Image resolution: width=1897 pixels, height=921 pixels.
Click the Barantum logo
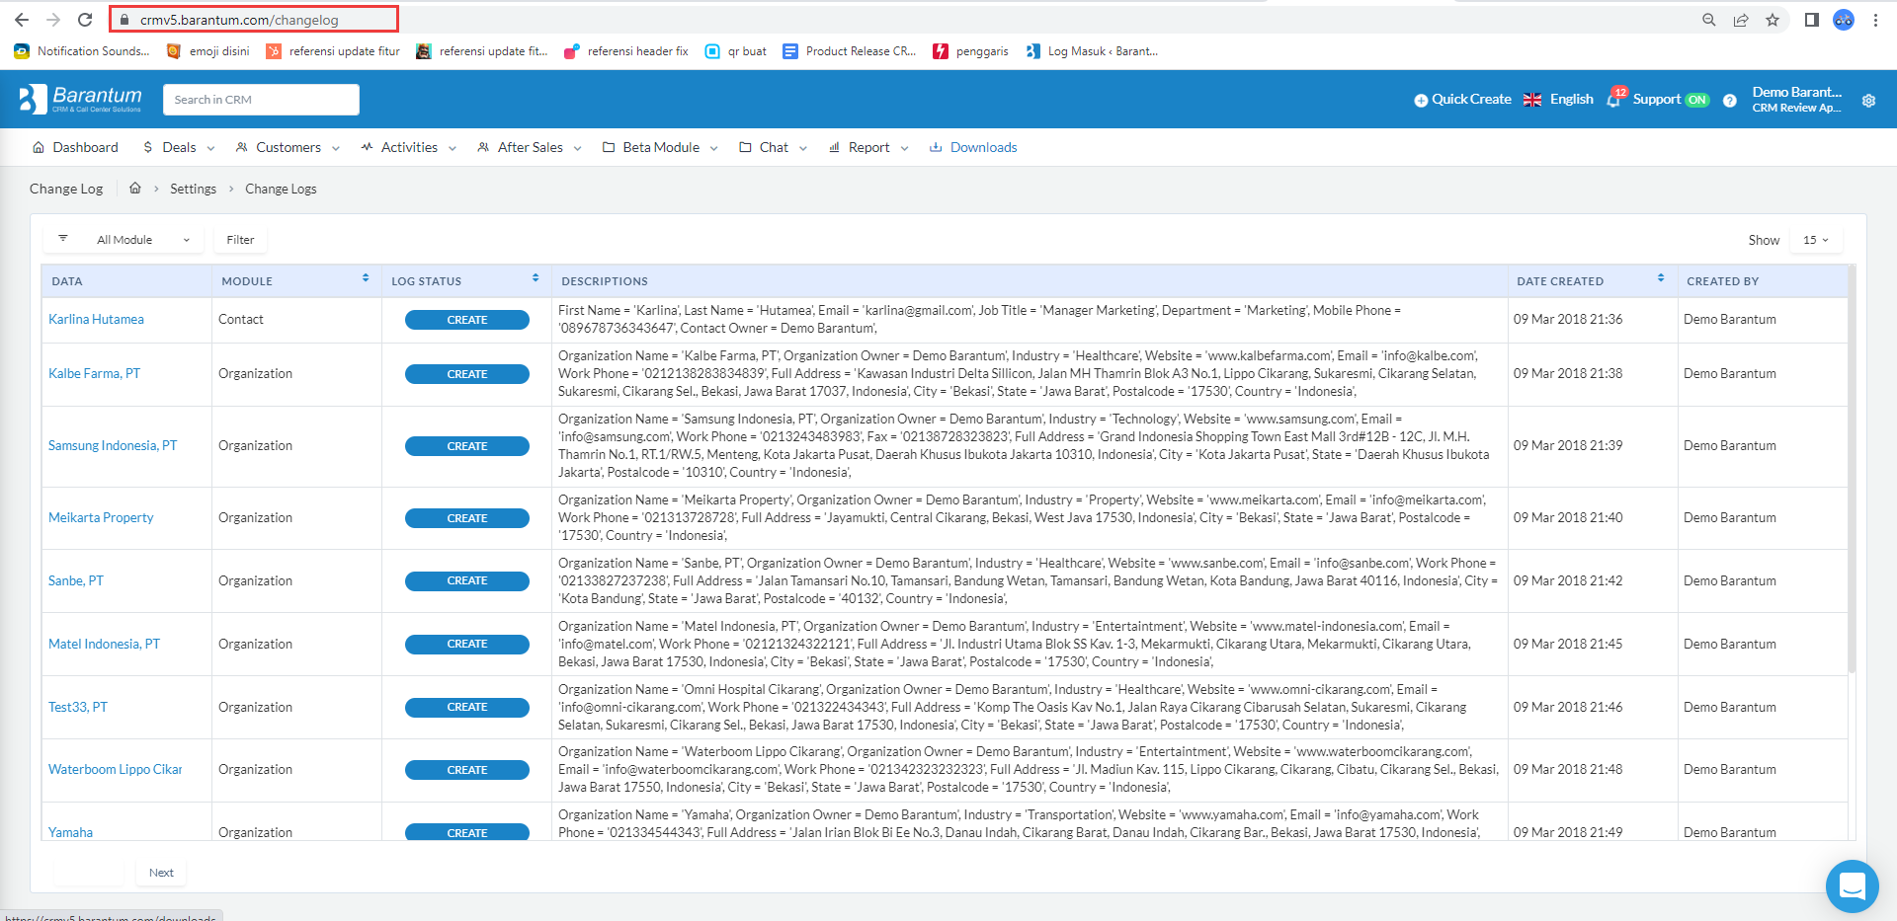[x=80, y=99]
